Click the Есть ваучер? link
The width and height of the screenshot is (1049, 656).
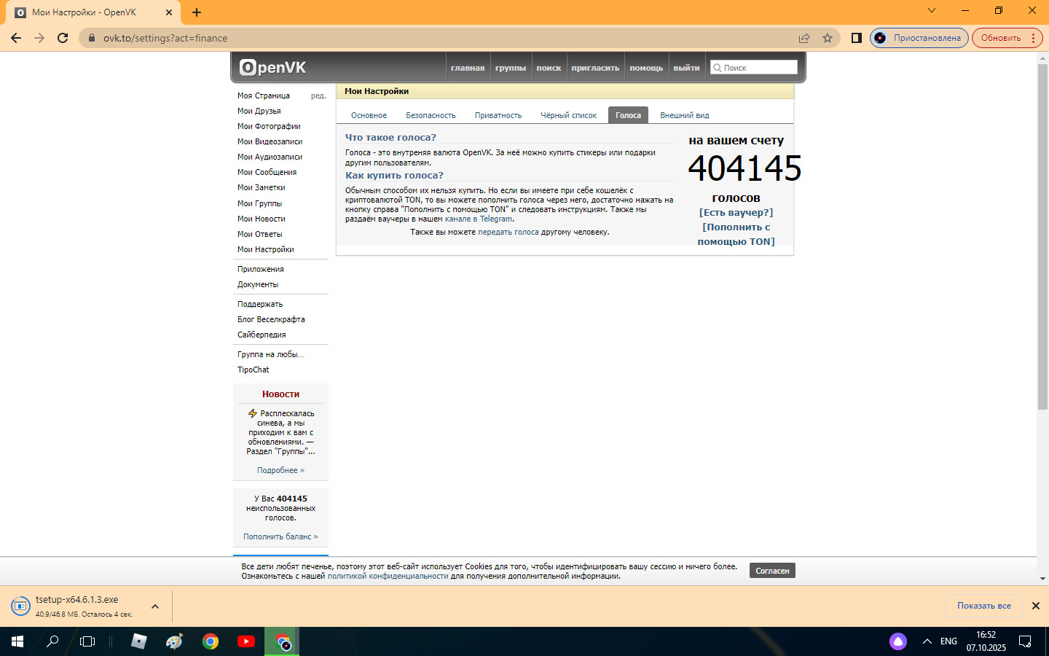[736, 213]
